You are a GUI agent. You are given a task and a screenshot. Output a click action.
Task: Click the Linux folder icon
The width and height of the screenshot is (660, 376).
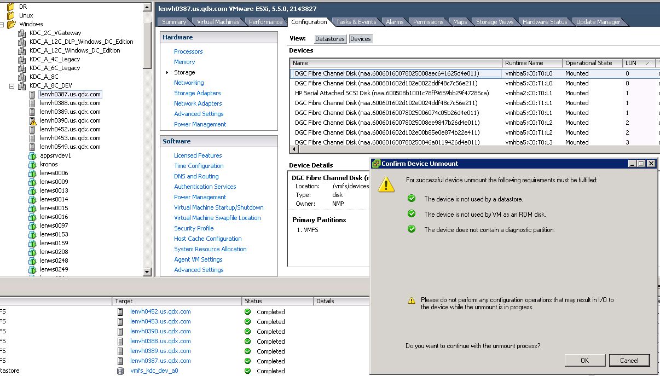coord(10,15)
